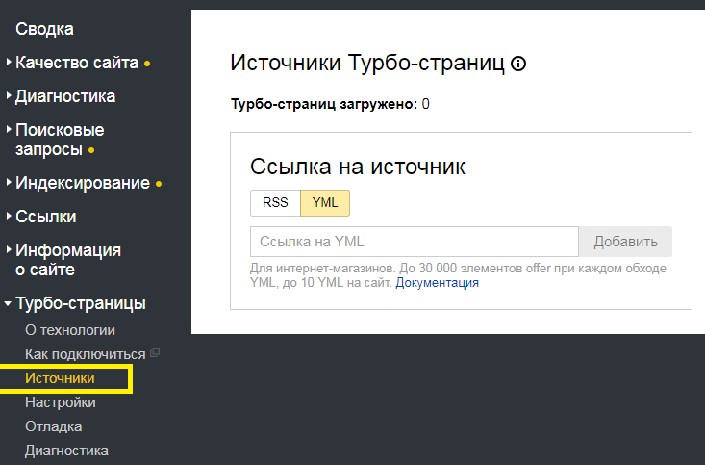Focus the Ссылка на YML input field

point(415,242)
